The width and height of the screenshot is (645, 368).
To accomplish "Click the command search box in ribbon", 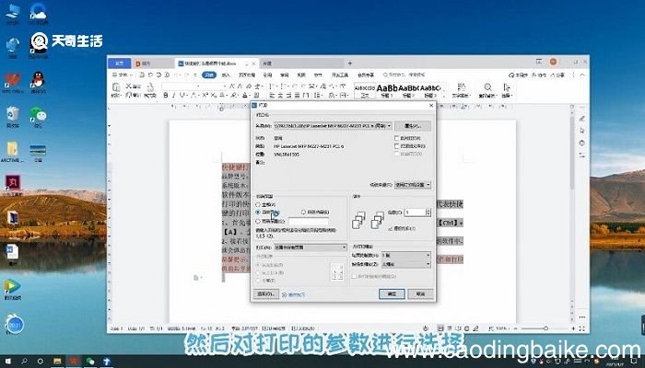I will (404, 75).
